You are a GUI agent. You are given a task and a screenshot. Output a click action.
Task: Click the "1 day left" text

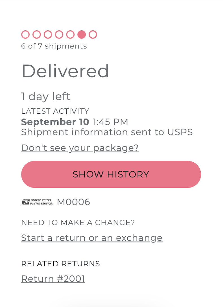coord(46,97)
